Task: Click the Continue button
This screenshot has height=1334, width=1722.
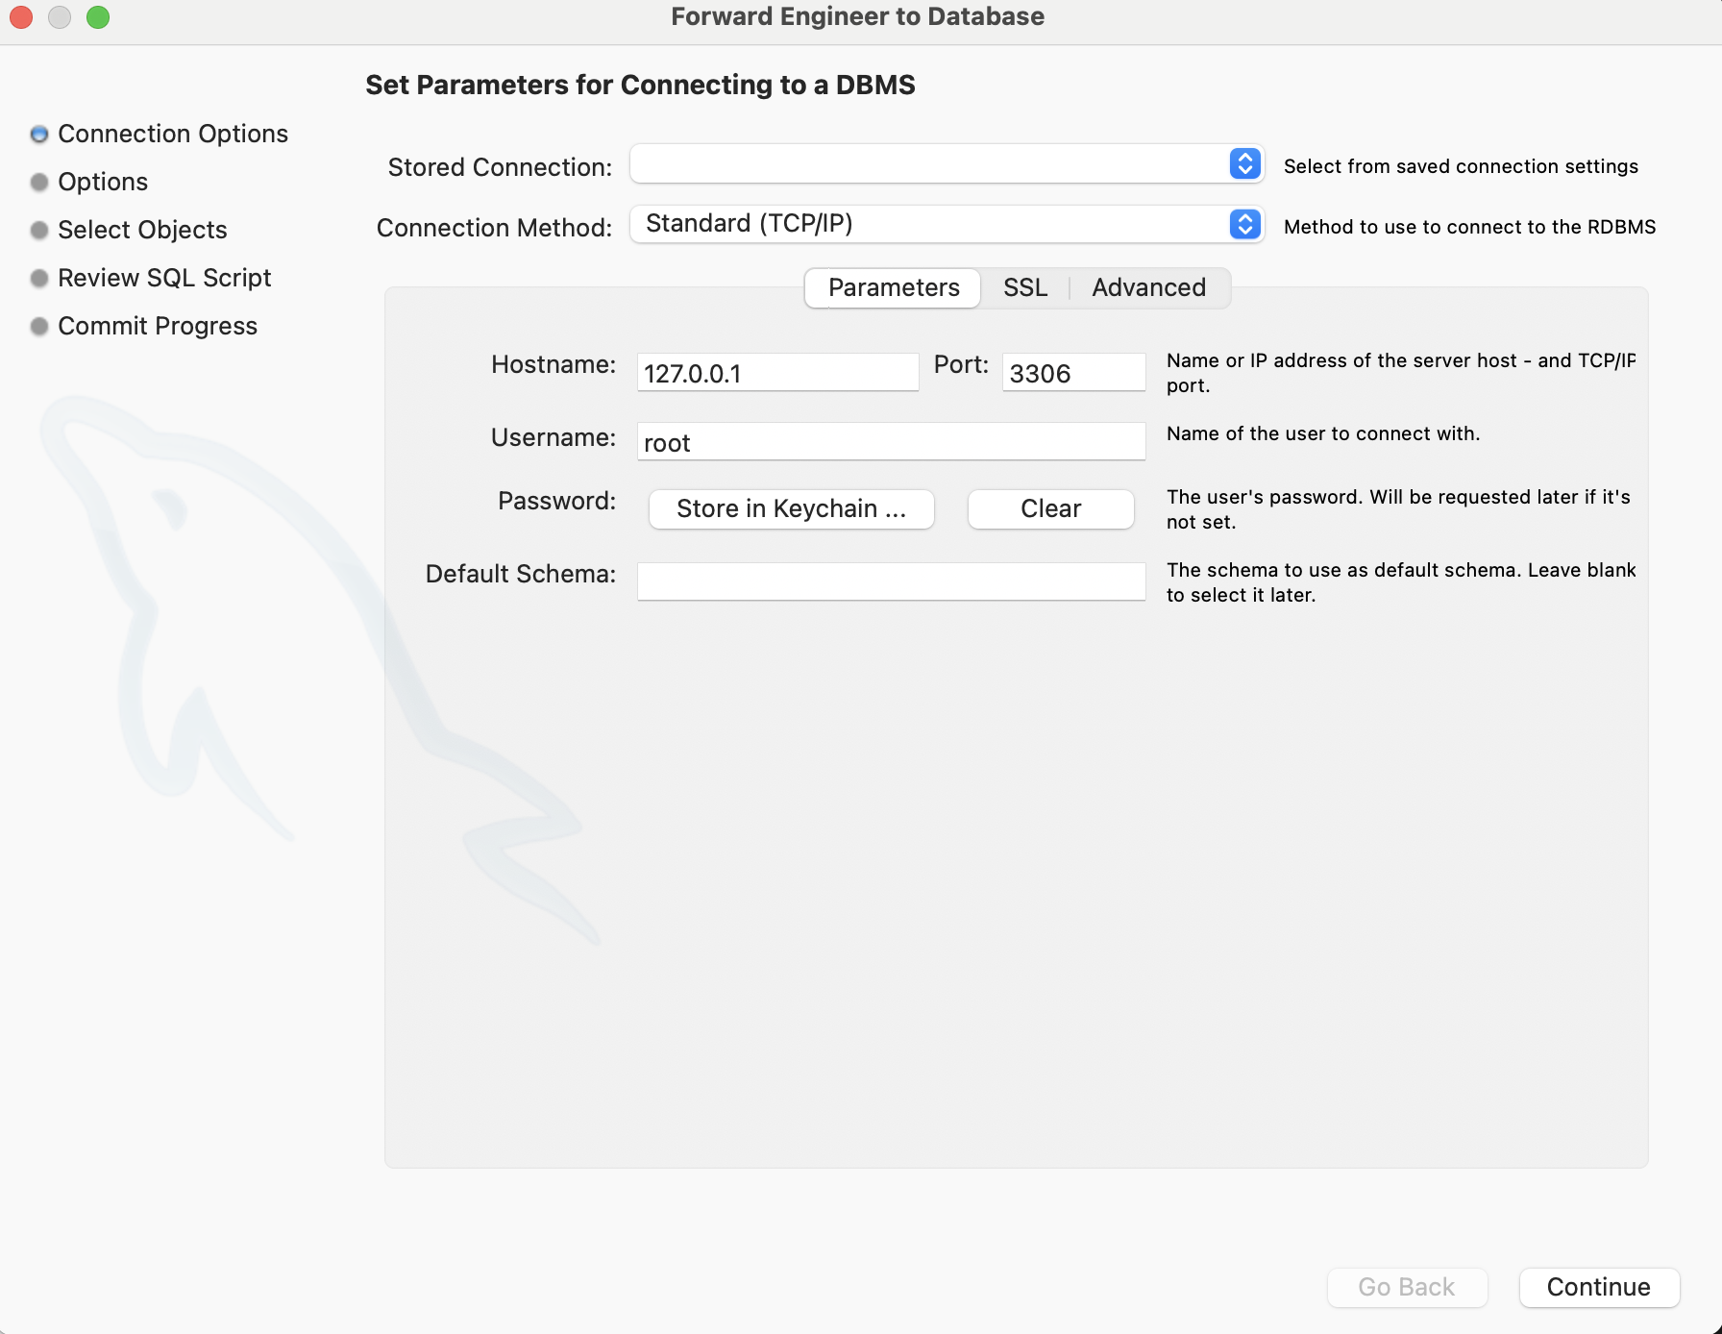Action: (x=1599, y=1287)
